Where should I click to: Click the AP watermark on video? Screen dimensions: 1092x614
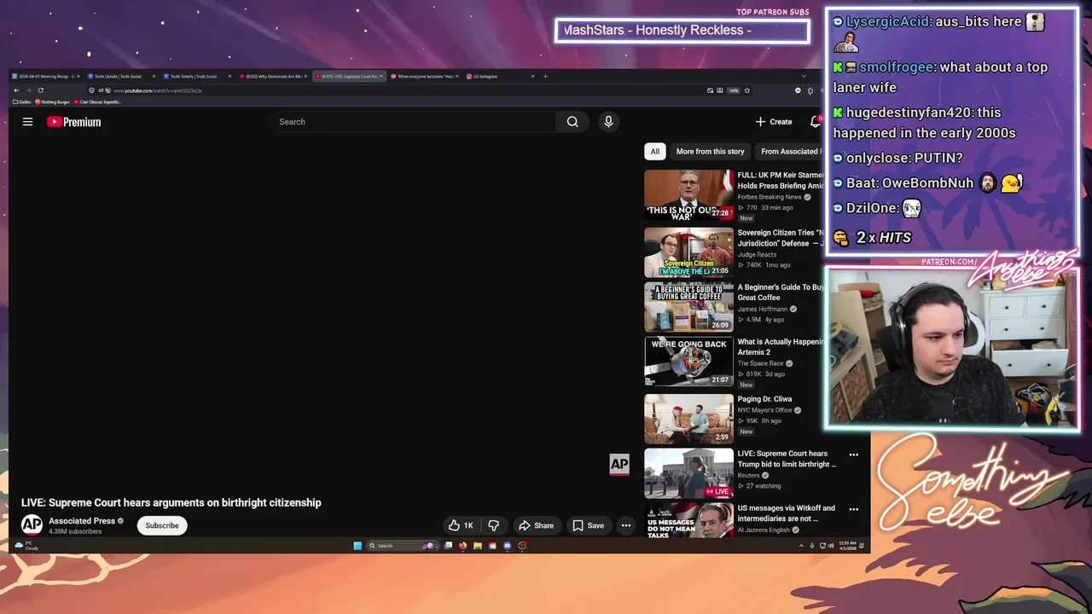(619, 464)
